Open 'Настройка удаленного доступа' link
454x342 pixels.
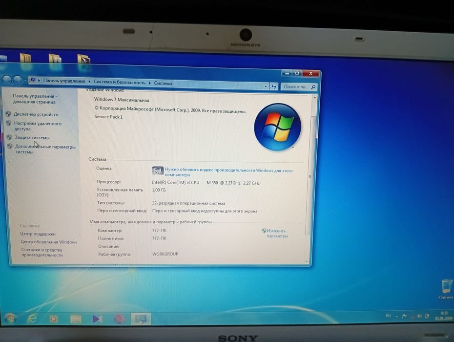(38, 126)
